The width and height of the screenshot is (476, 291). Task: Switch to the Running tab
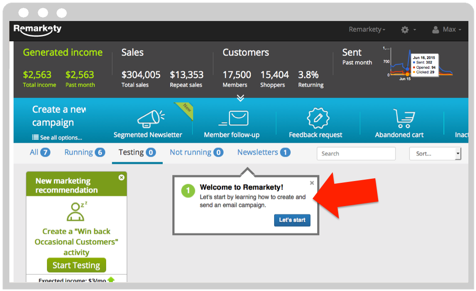point(84,152)
